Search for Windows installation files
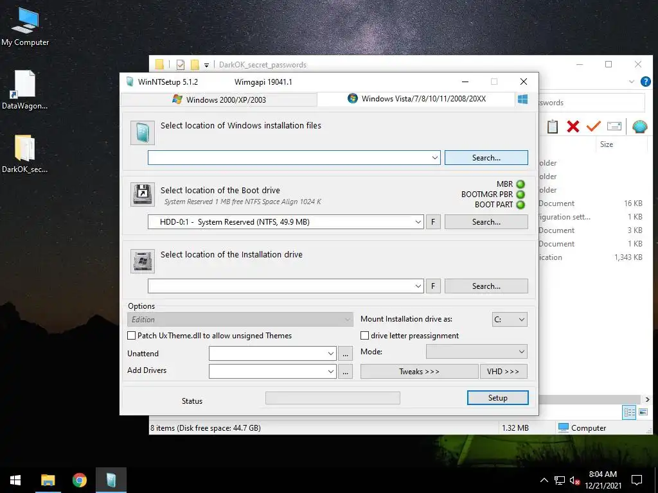The width and height of the screenshot is (658, 493). (486, 158)
